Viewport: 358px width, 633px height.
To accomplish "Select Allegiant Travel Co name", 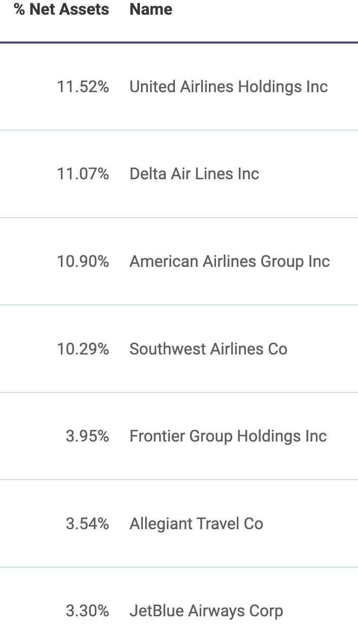I will click(196, 524).
